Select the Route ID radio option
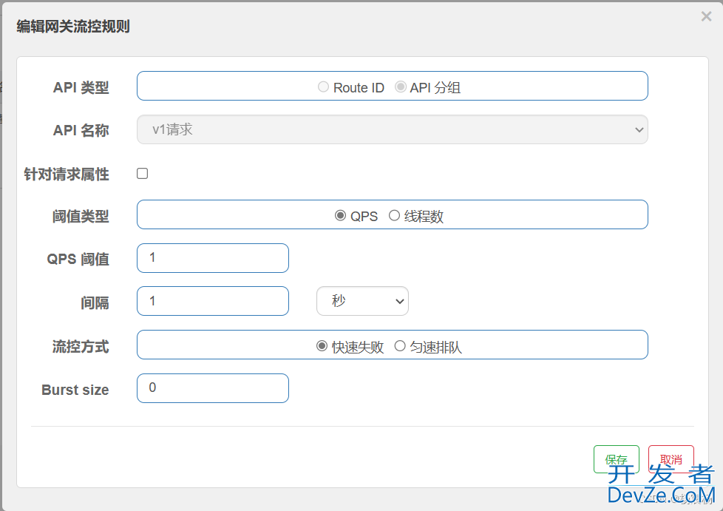This screenshot has height=511, width=723. [323, 87]
